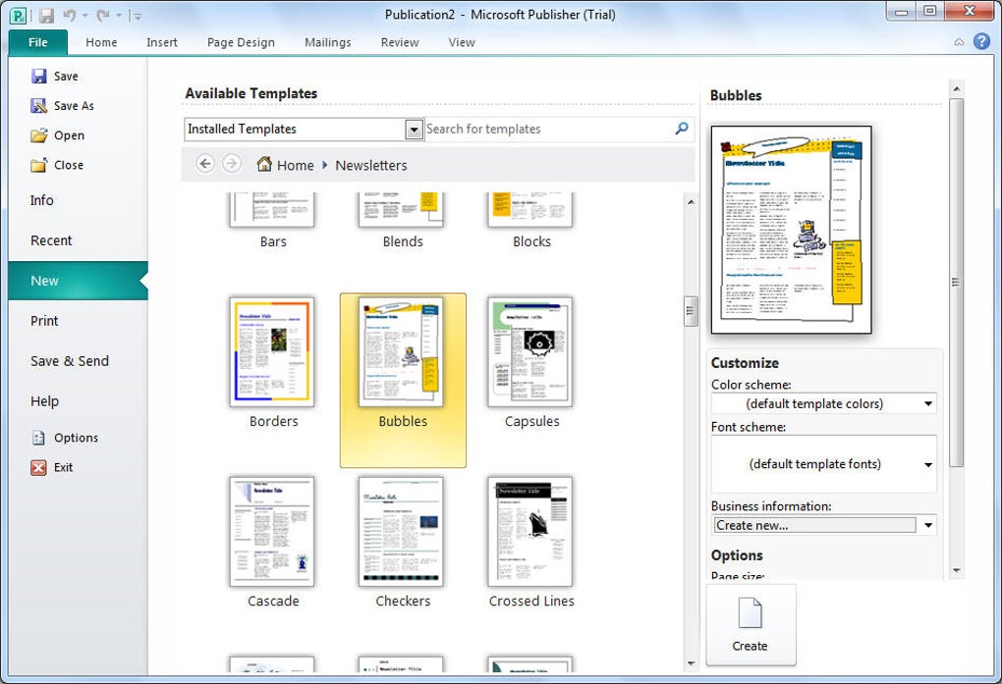
Task: Switch to the Page Design tab
Action: (241, 42)
